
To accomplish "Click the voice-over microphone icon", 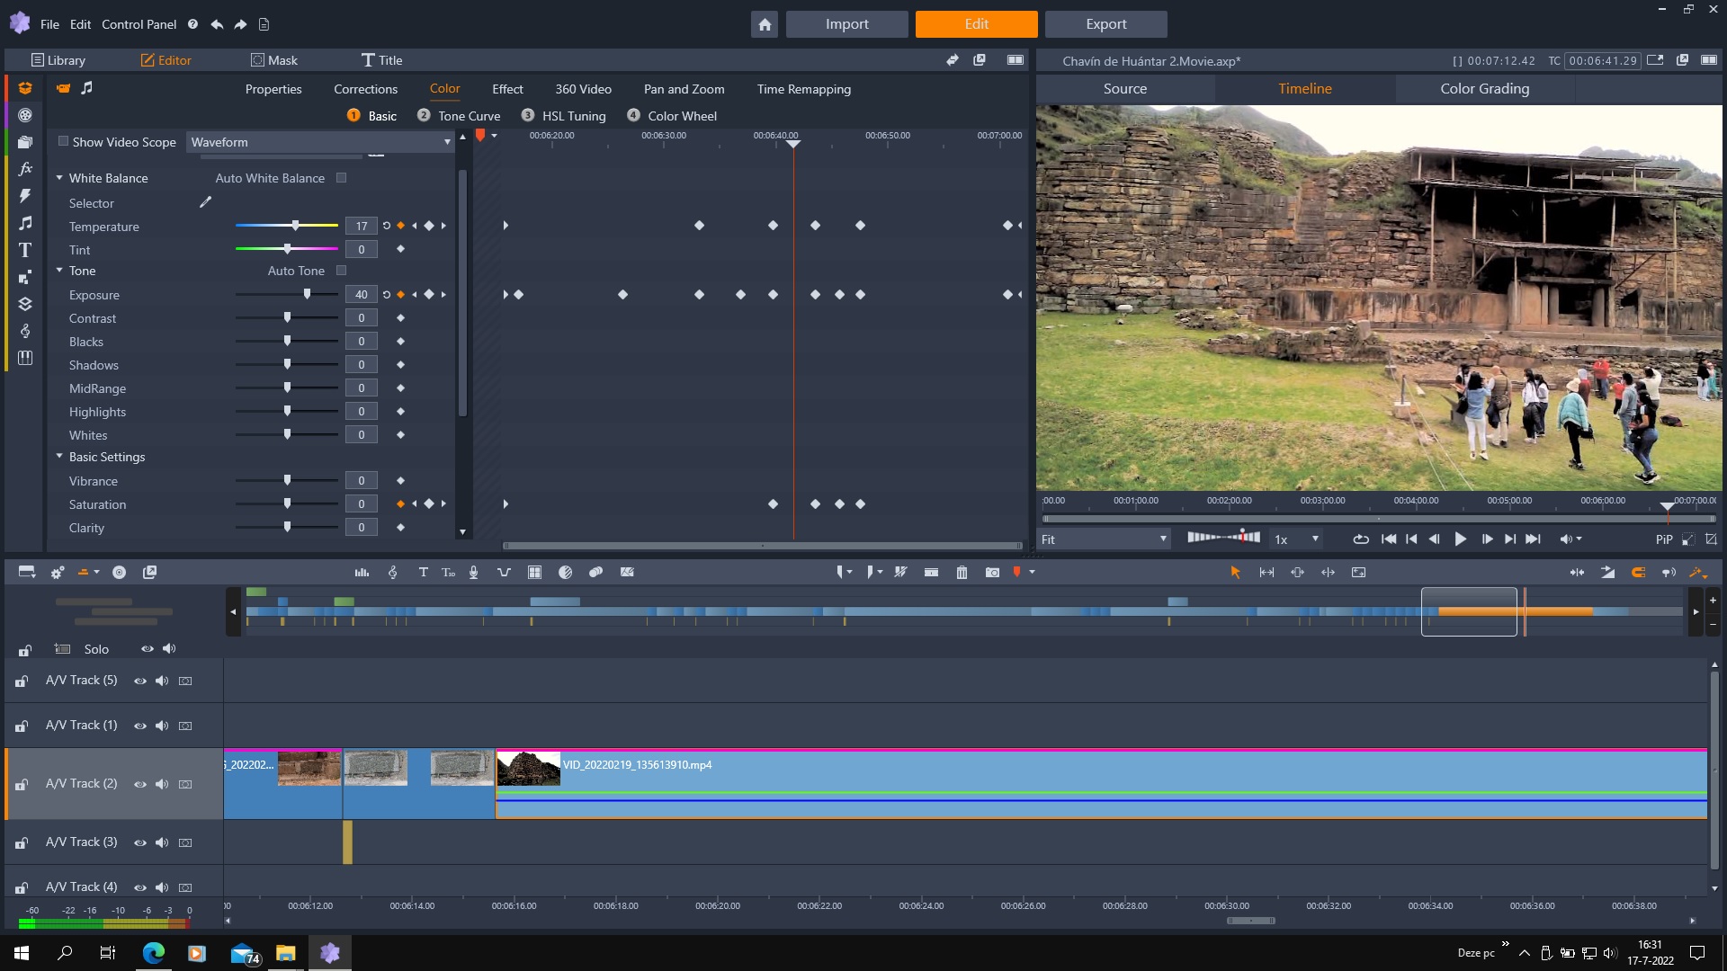I will [x=473, y=573].
